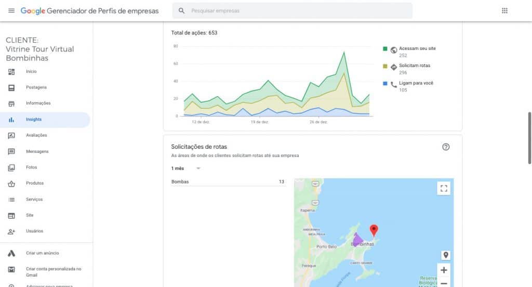
Task: Open Site in the sidebar
Action: 30,215
